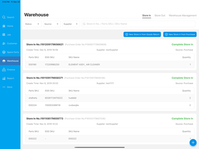Open the Source filter dropdown
Image resolution: width=199 pixels, height=149 pixels.
(x=52, y=24)
